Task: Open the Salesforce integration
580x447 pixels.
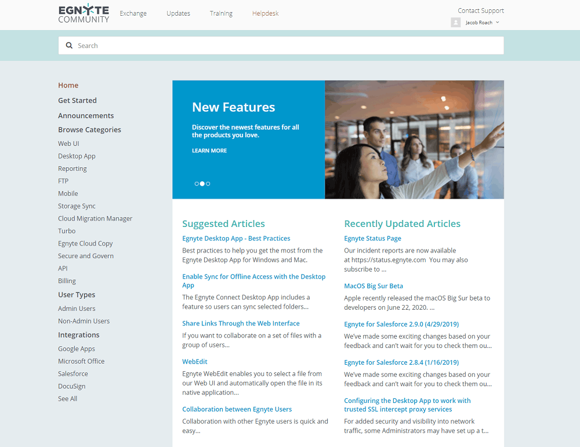Action: [x=73, y=374]
